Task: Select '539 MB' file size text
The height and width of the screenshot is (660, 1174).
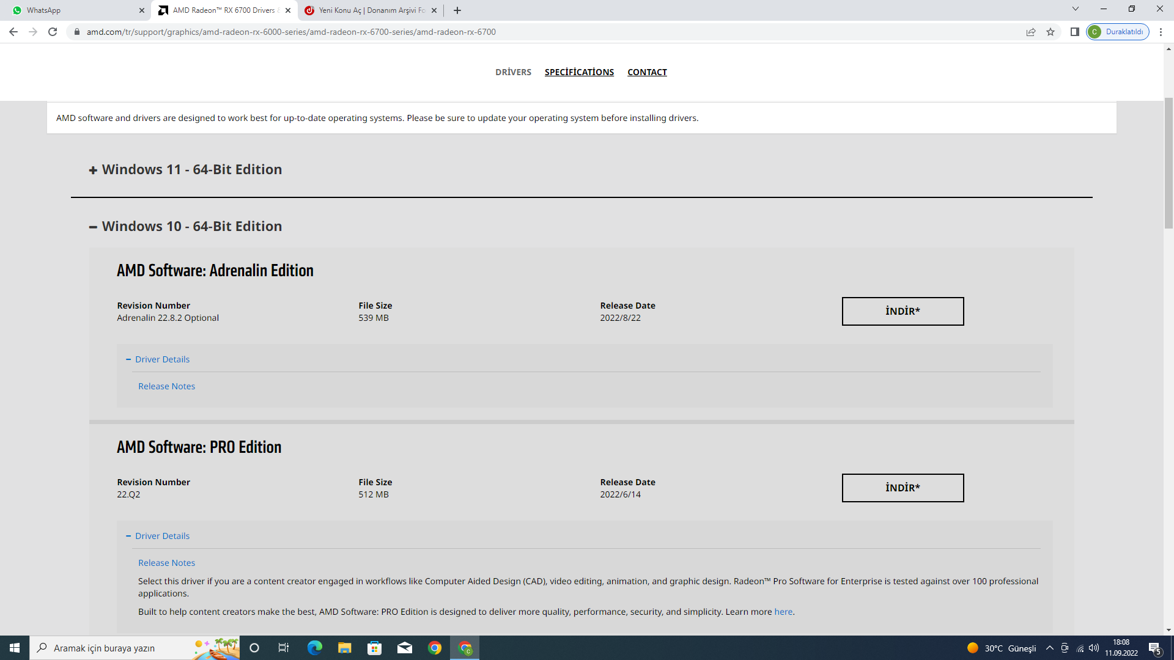Action: [374, 318]
